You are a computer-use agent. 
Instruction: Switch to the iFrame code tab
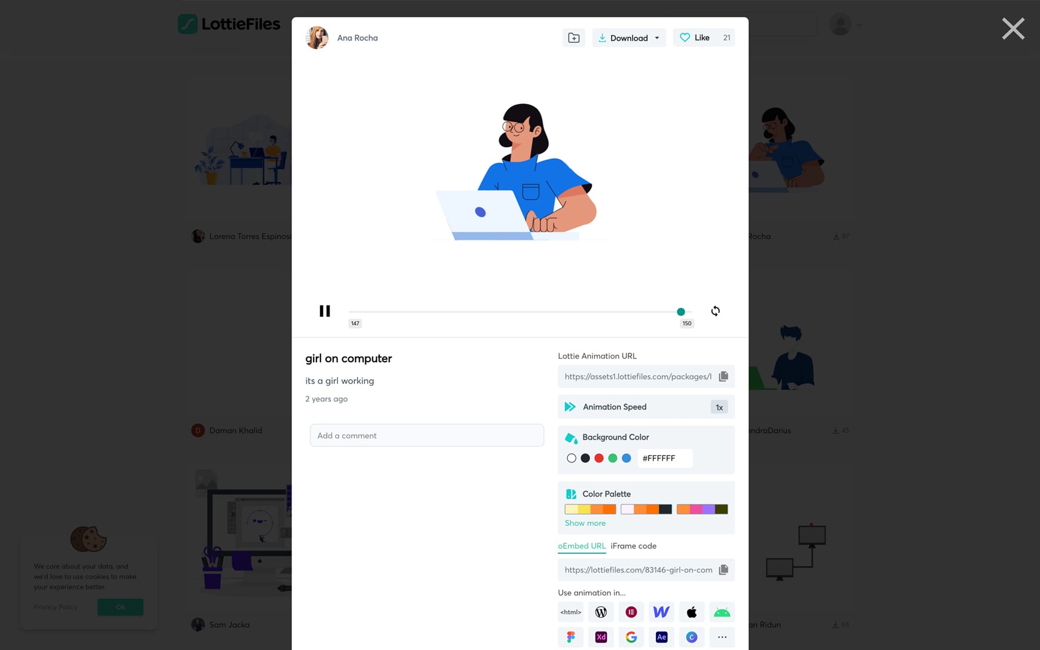tap(633, 545)
